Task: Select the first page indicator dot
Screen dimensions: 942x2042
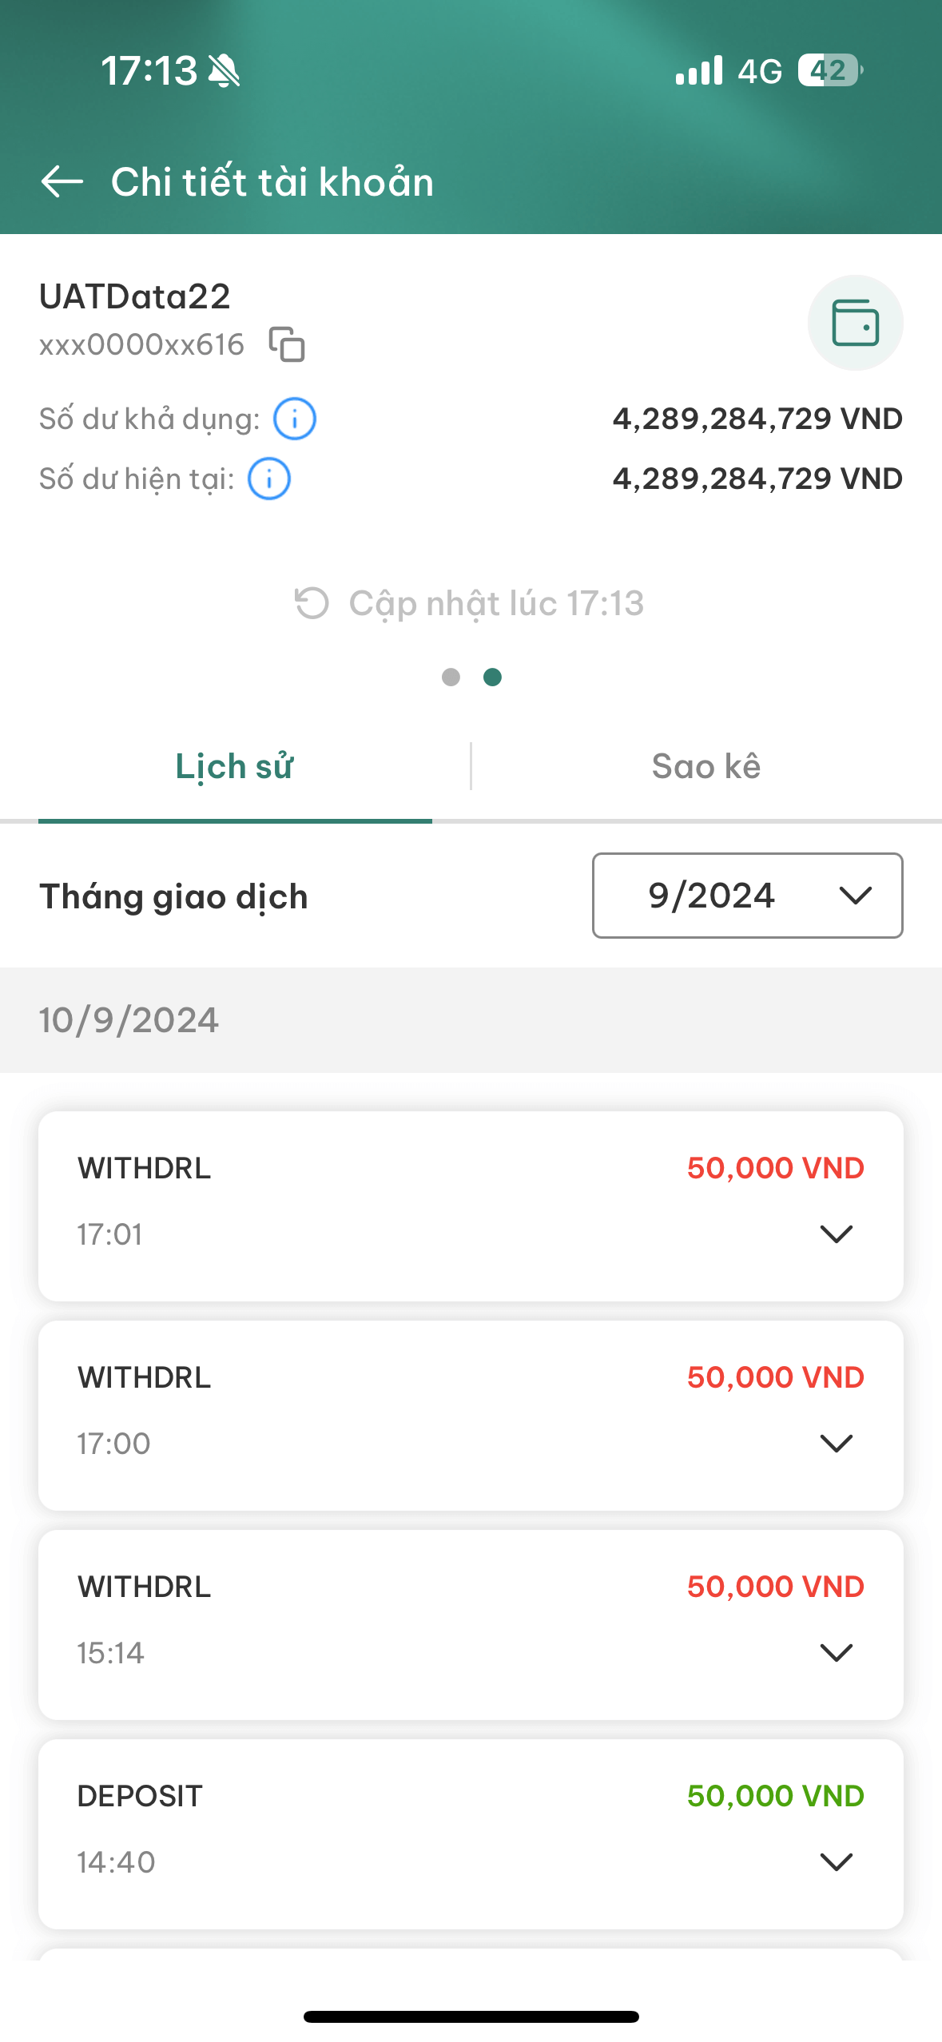Action: (451, 677)
